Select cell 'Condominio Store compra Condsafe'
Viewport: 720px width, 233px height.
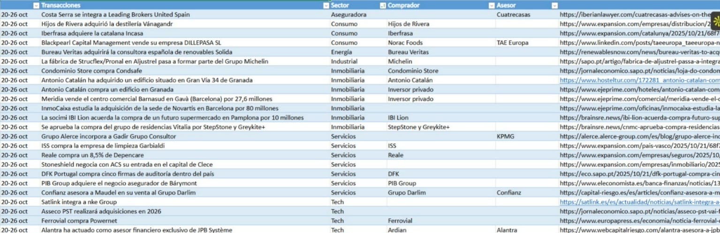pos(185,71)
